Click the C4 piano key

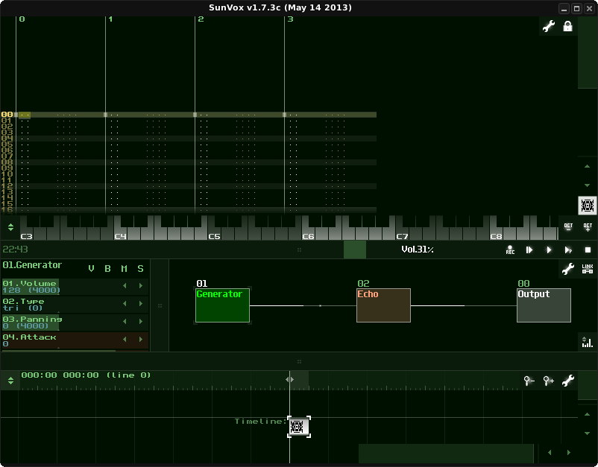121,234
